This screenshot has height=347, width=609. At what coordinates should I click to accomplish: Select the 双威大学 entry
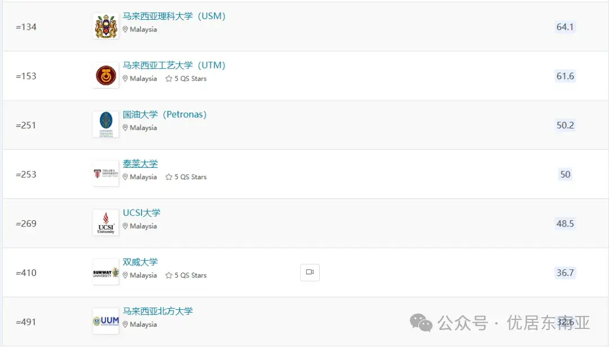140,261
